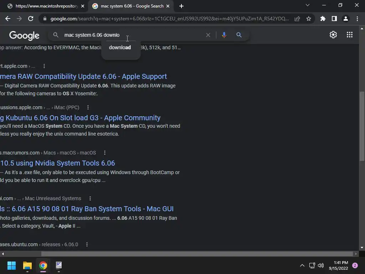This screenshot has height=274, width=365.
Task: Clear the search query with X
Action: (x=208, y=35)
